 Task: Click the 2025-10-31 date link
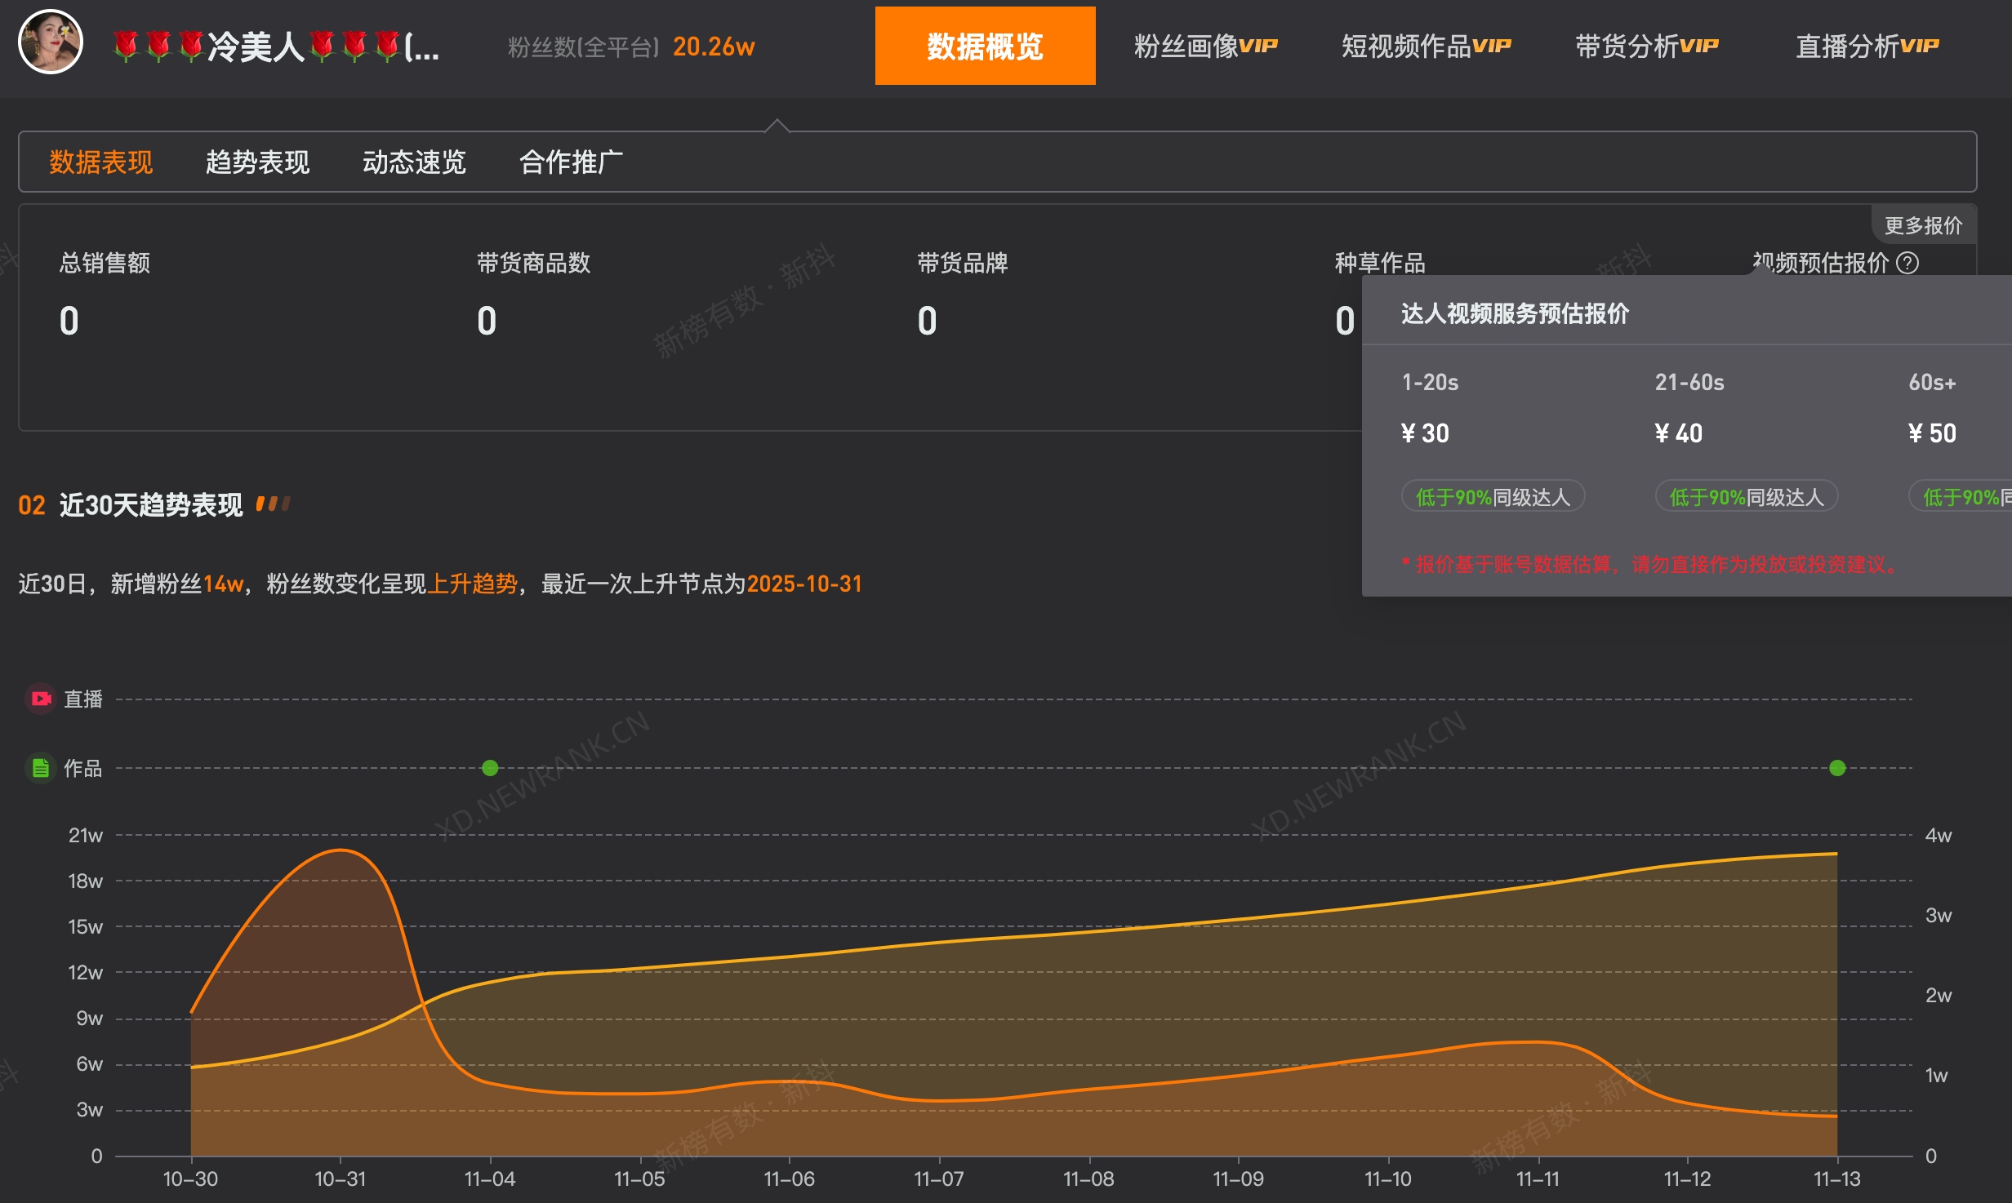(805, 584)
